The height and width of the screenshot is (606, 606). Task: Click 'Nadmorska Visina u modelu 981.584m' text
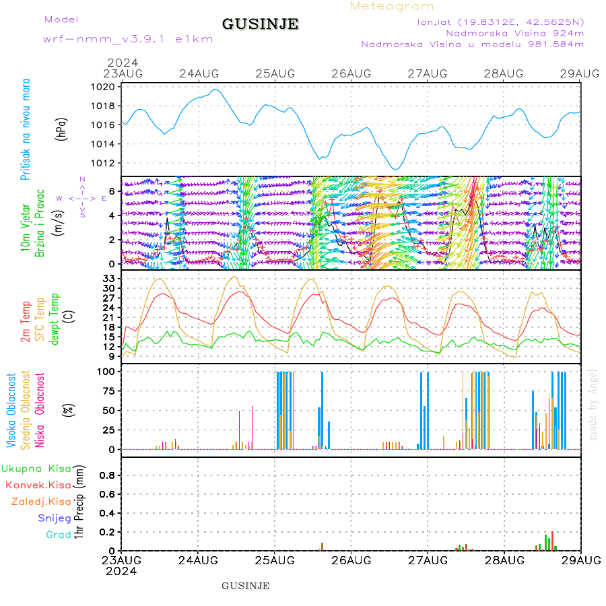472,44
